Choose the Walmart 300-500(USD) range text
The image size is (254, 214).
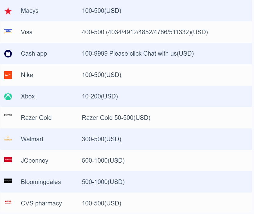(102, 139)
